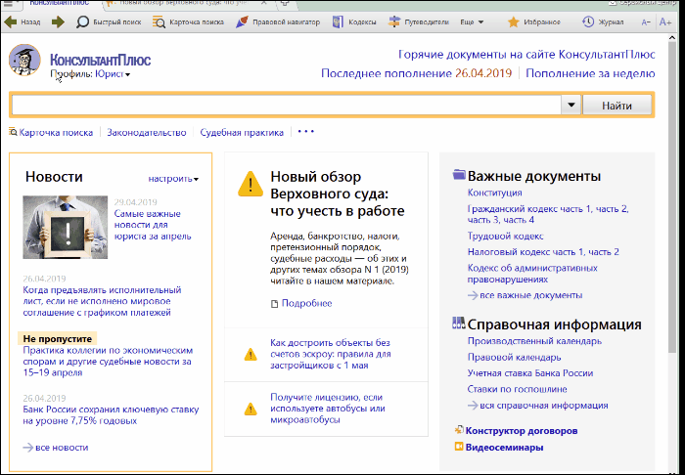Open Банк России сохранил ключевую ставку news
Screen dimensions: 685x475
click(111, 415)
